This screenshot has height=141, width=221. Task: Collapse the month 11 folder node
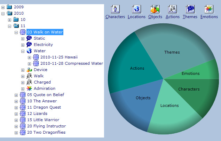[10, 26]
